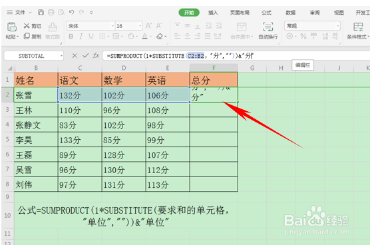Click the Format Painter (格式刷) icon

tap(53, 27)
